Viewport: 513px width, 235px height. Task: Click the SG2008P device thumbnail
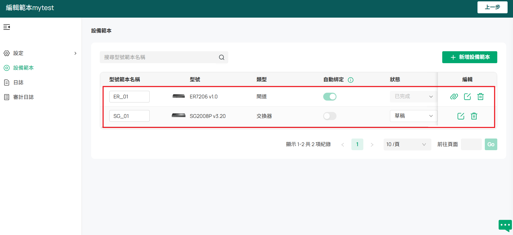tap(179, 115)
